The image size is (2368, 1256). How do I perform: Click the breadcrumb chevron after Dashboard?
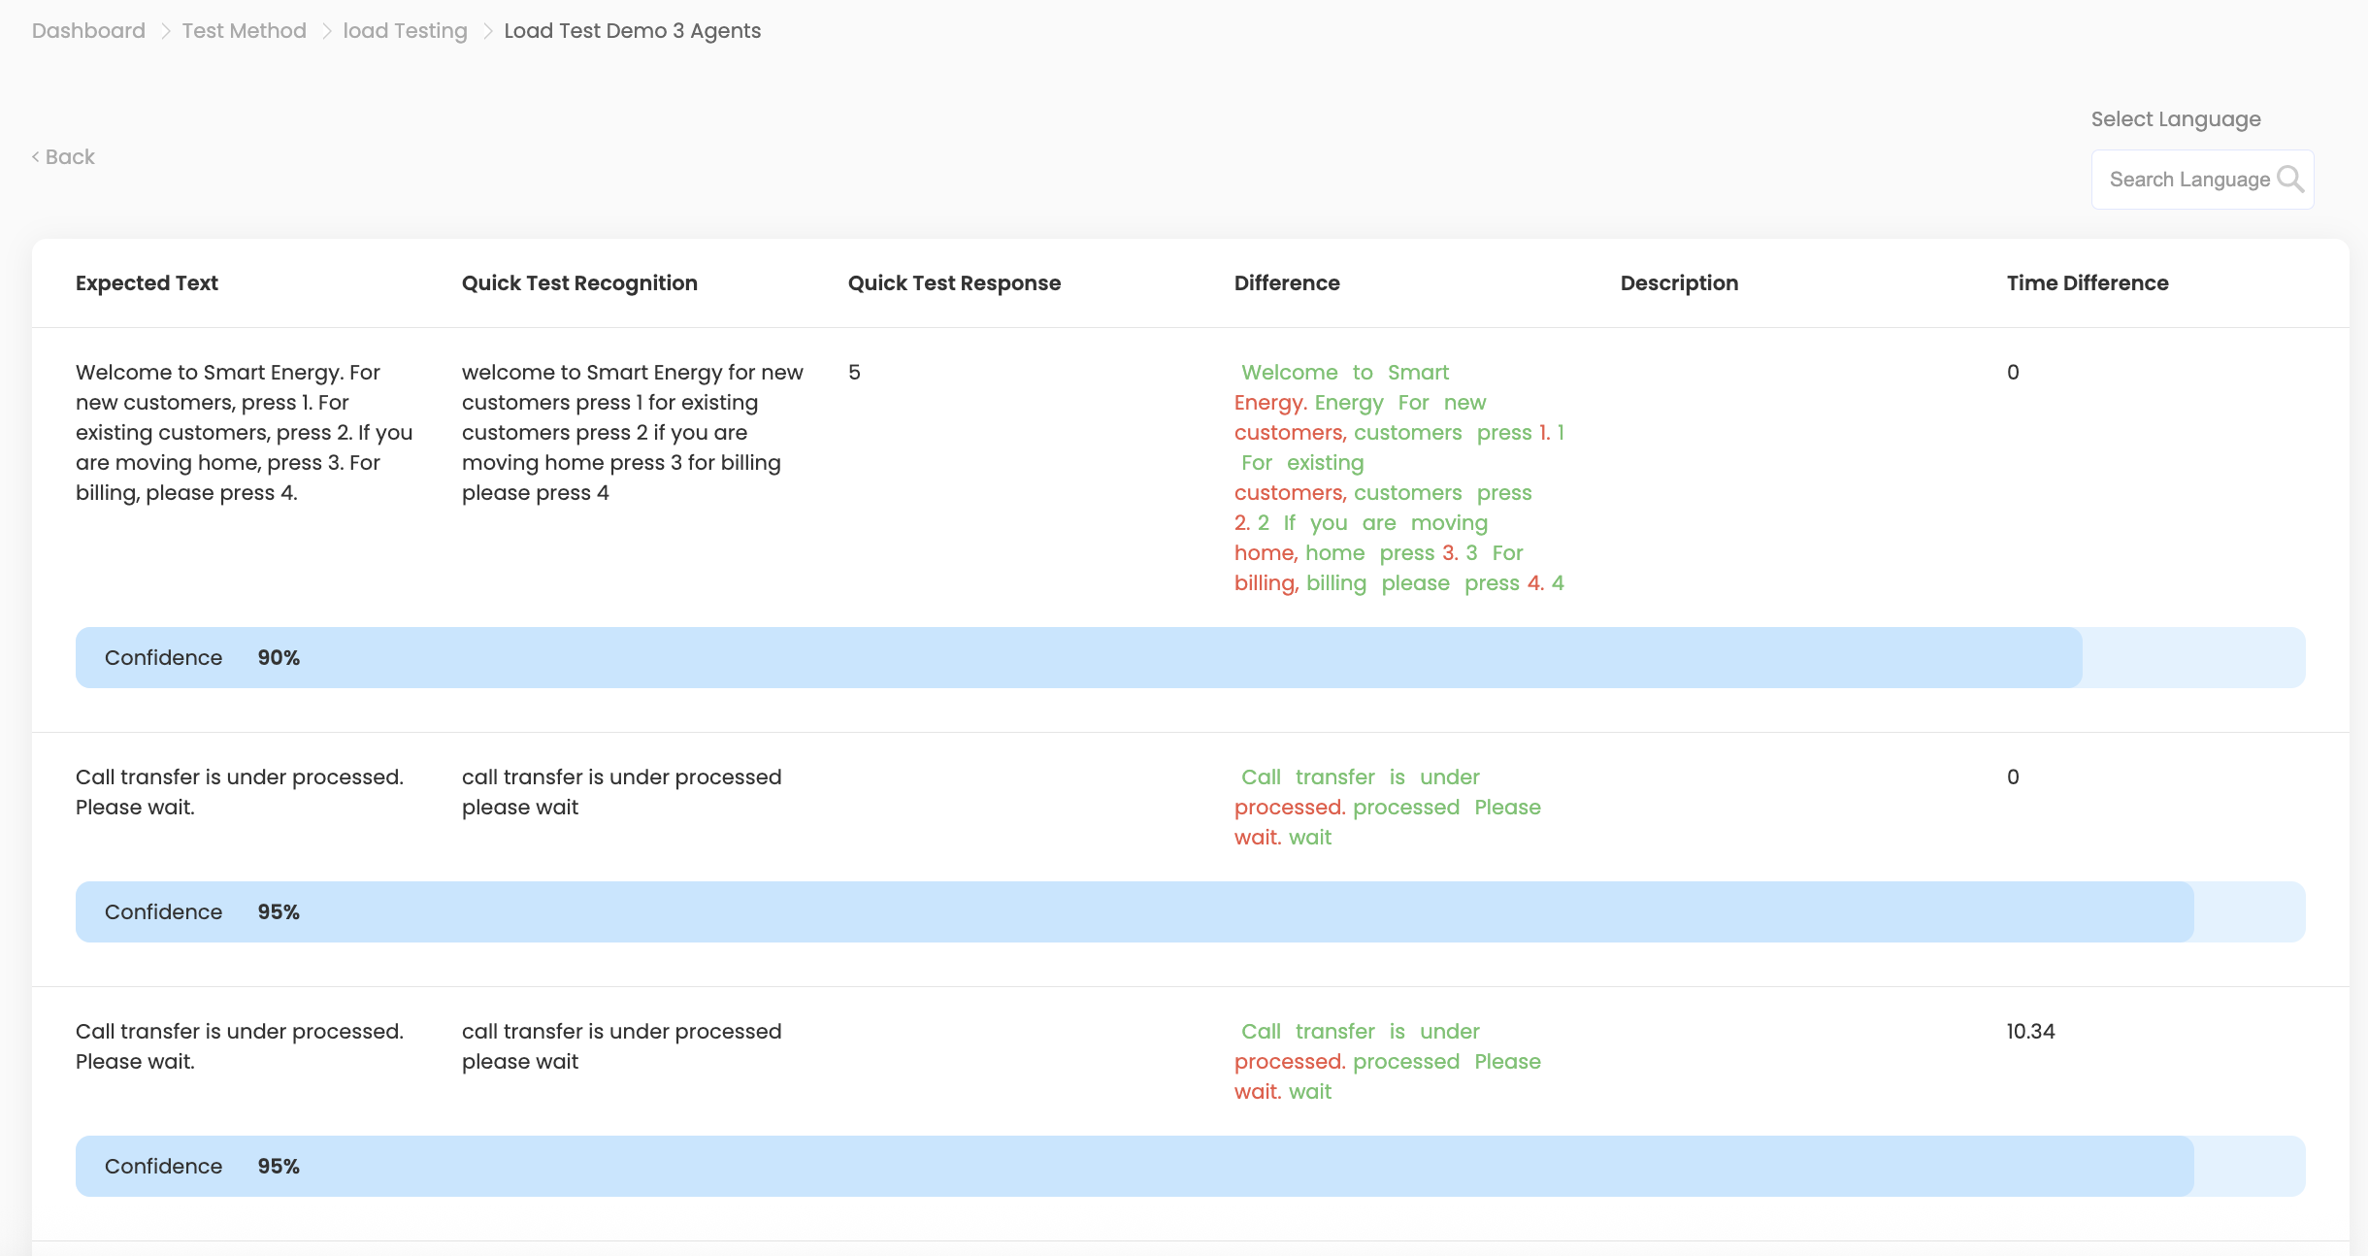tap(164, 31)
